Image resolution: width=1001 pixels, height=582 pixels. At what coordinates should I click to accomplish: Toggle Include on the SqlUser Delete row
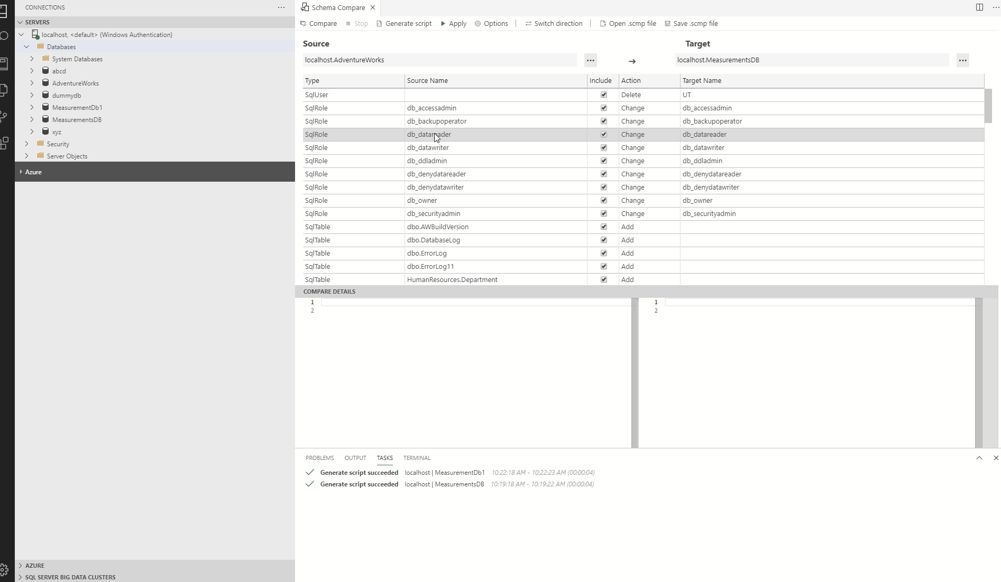[603, 95]
